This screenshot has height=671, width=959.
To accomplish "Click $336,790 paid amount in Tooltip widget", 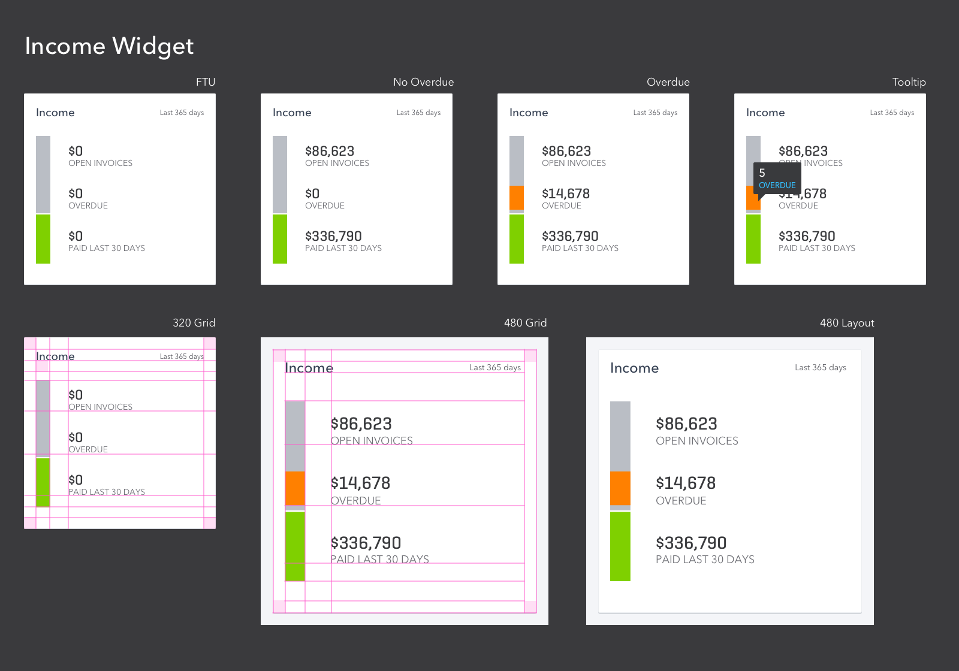I will pyautogui.click(x=807, y=236).
